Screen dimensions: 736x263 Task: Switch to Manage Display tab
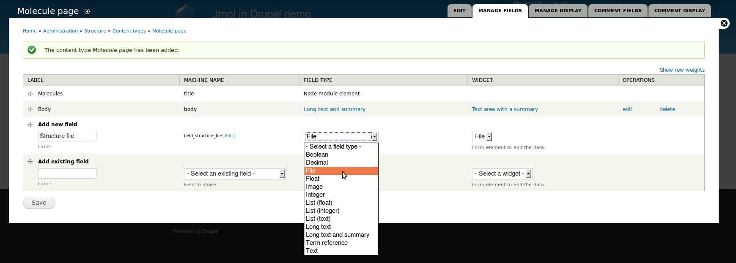click(x=558, y=11)
